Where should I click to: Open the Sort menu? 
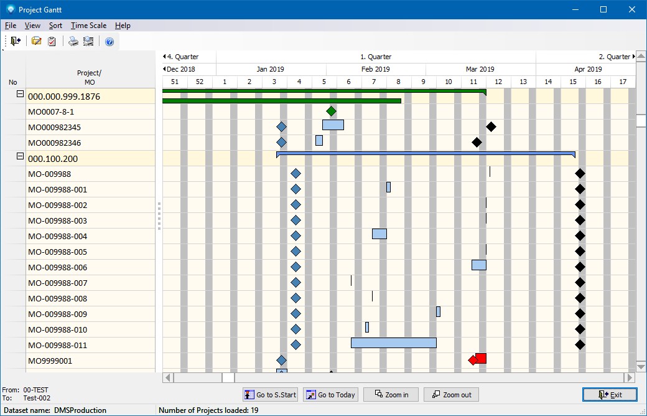point(55,26)
